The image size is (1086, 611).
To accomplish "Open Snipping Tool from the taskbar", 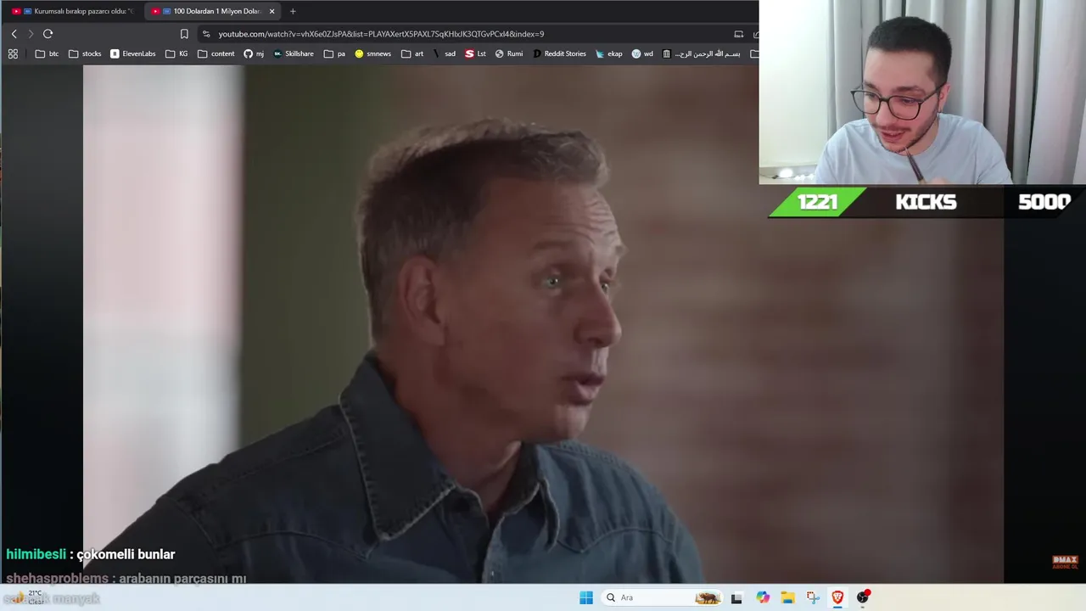I will [x=813, y=597].
